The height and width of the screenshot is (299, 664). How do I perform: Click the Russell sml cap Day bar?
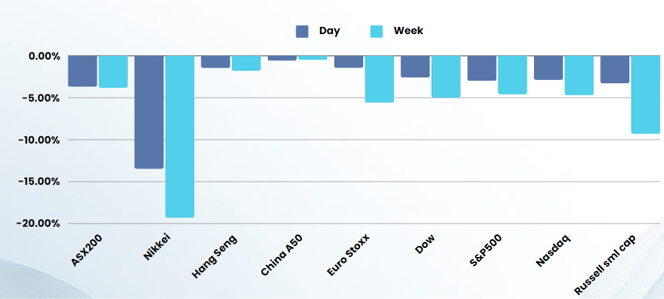615,69
